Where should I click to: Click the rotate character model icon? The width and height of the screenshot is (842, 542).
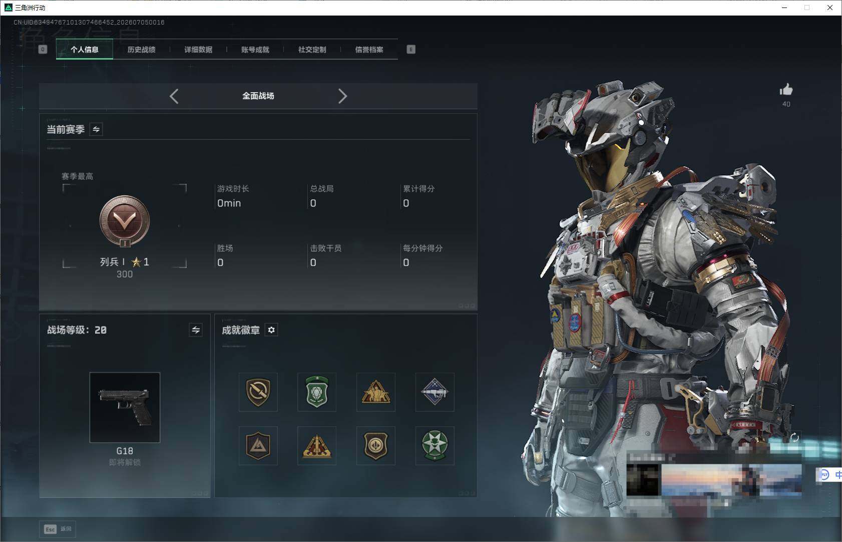(x=794, y=438)
